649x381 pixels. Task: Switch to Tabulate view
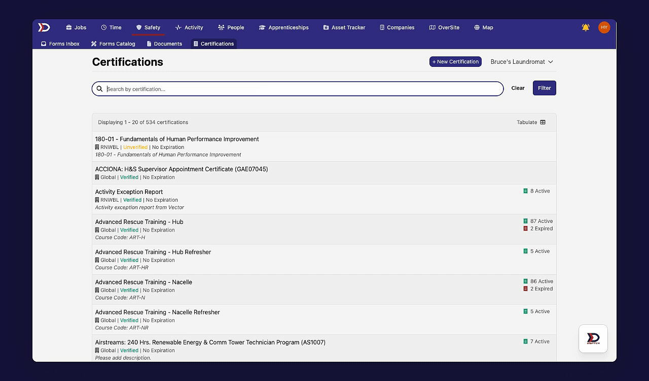coord(531,122)
